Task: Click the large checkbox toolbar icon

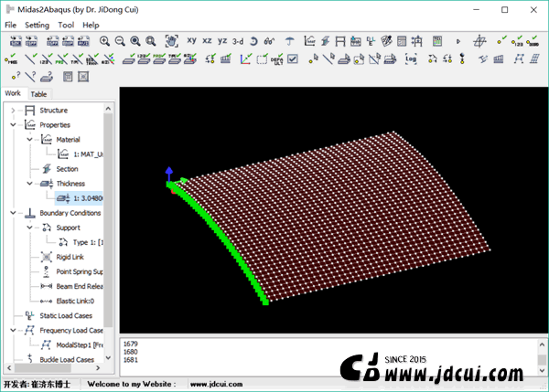Action: [293, 59]
